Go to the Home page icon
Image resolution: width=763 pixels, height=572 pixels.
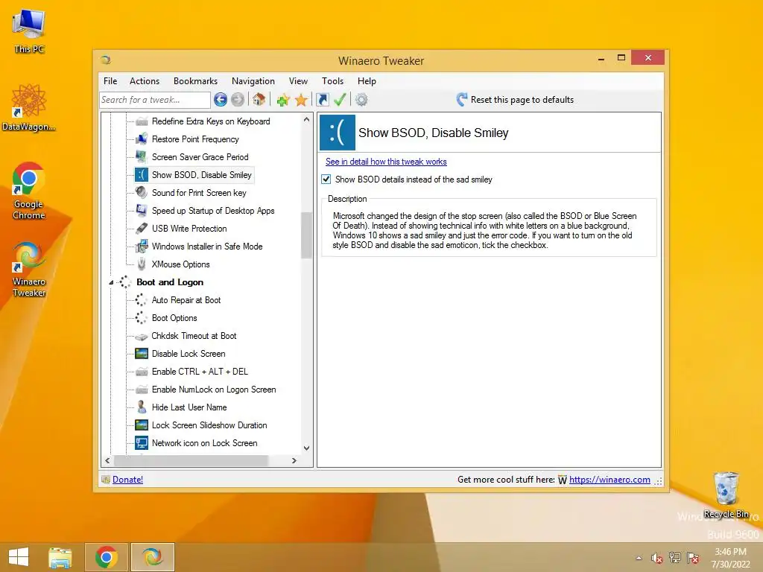259,99
